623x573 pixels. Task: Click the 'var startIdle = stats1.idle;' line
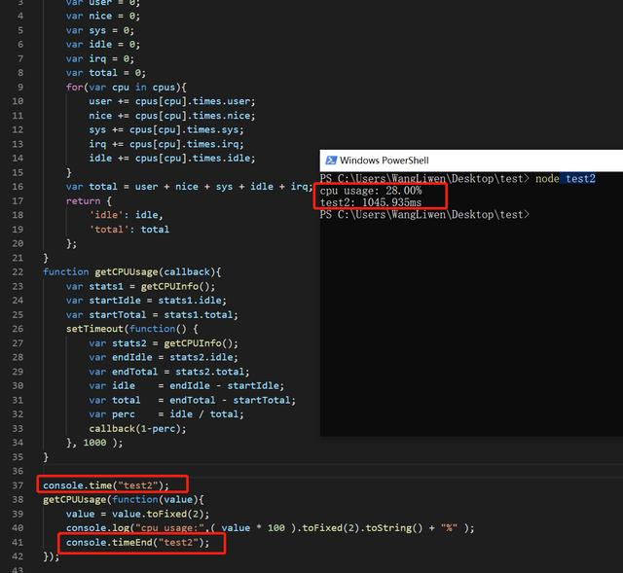point(146,301)
